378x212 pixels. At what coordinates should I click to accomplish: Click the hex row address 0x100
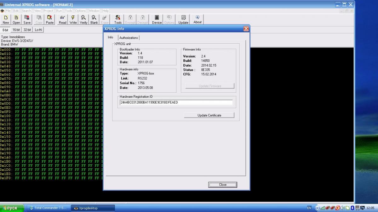pyautogui.click(x=6, y=116)
